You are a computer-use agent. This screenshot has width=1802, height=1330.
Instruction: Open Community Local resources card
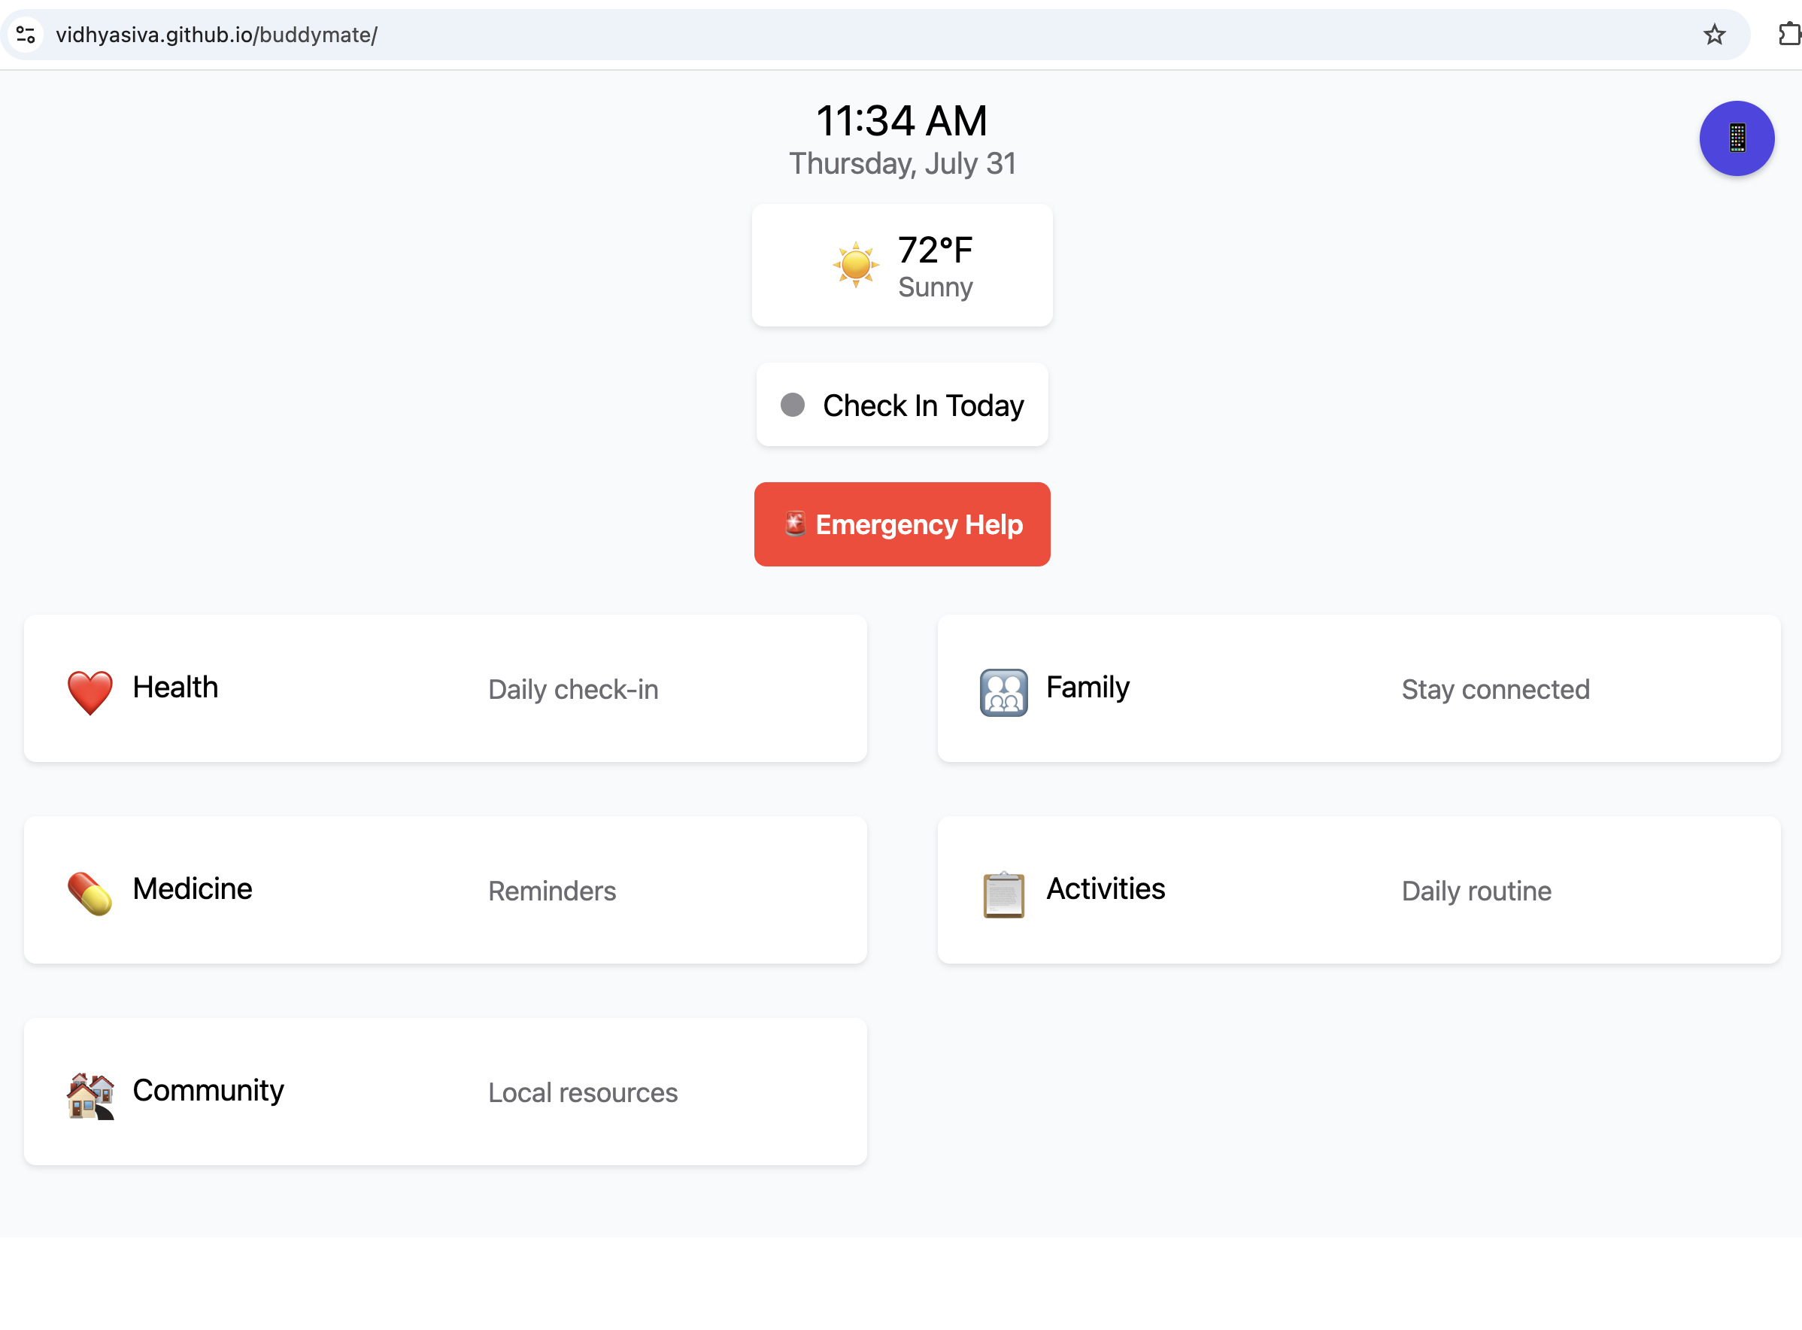point(445,1091)
